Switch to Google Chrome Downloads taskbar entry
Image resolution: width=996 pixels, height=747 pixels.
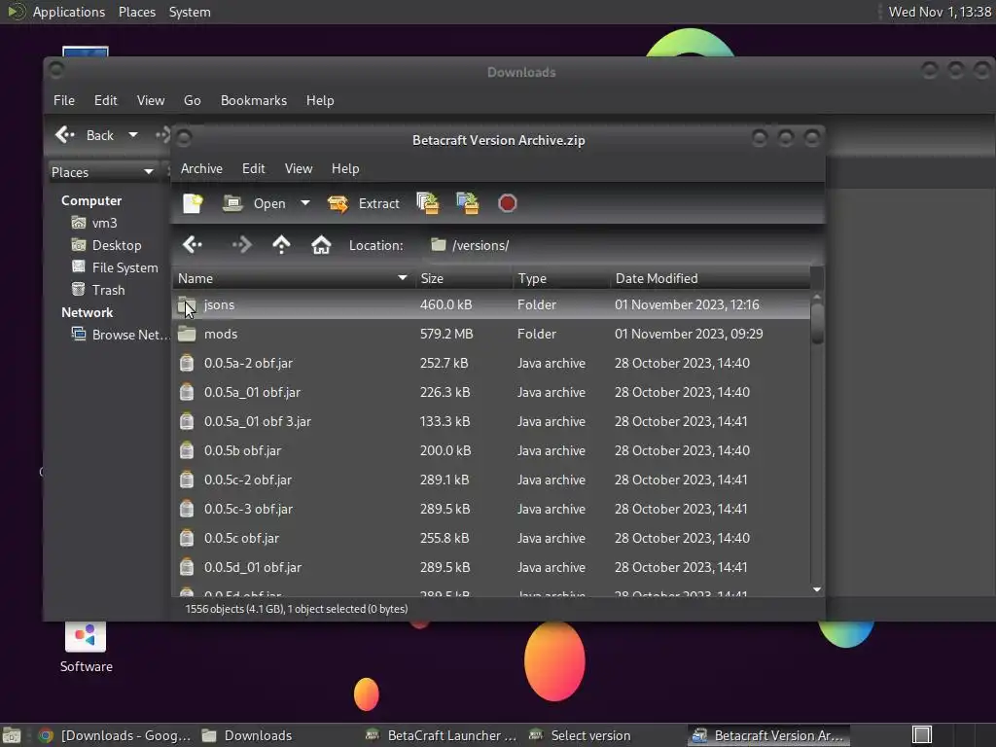pyautogui.click(x=115, y=735)
